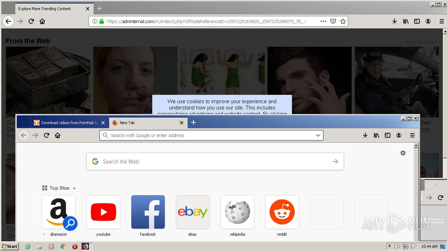This screenshot has width=447, height=251.
Task: Open Windows Explorer from the taskbar
Action: click(39, 246)
